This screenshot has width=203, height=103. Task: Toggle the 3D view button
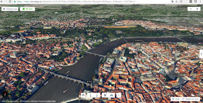pos(27,9)
